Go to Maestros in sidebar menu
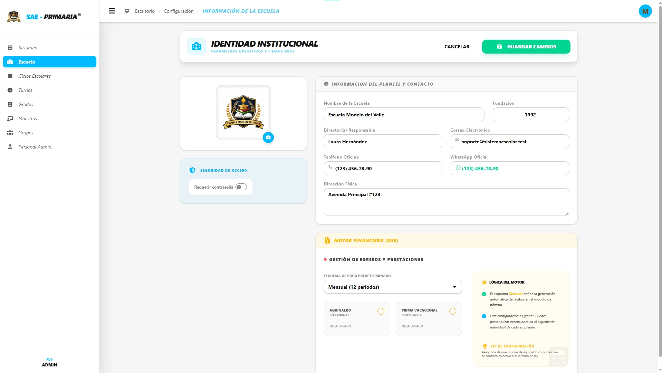The height and width of the screenshot is (373, 663). pos(28,118)
